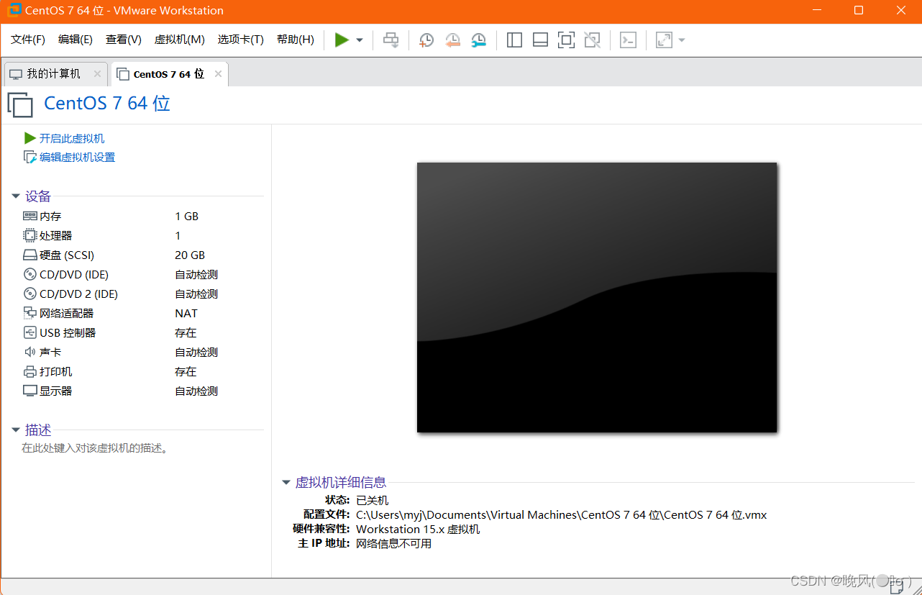This screenshot has width=922, height=595.
Task: Click the 处理器 CPU icon
Action: (x=30, y=235)
